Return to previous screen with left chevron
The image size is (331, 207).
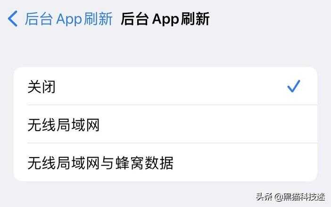click(13, 18)
